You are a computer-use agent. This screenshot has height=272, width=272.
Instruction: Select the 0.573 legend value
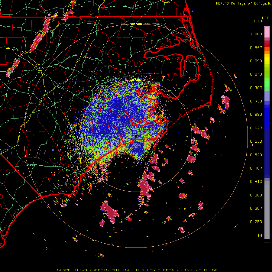point(256,141)
